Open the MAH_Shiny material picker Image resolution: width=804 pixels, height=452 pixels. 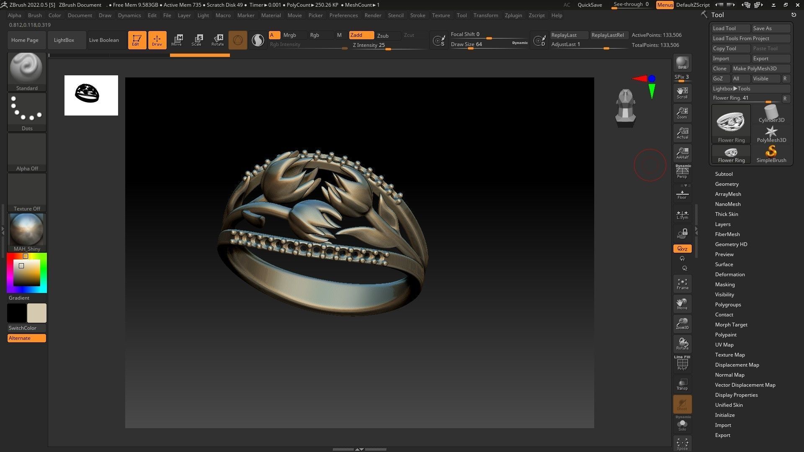(x=27, y=232)
